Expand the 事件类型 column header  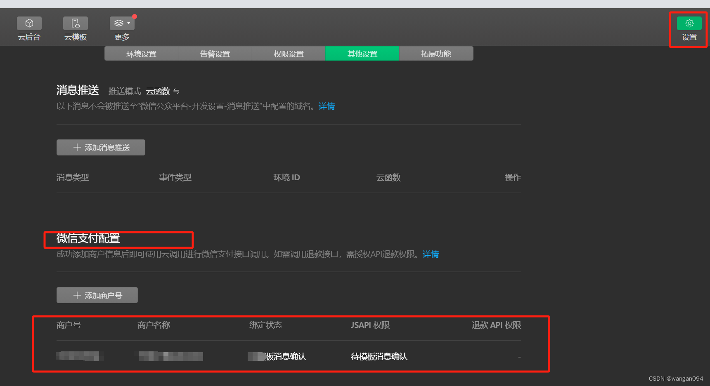175,177
